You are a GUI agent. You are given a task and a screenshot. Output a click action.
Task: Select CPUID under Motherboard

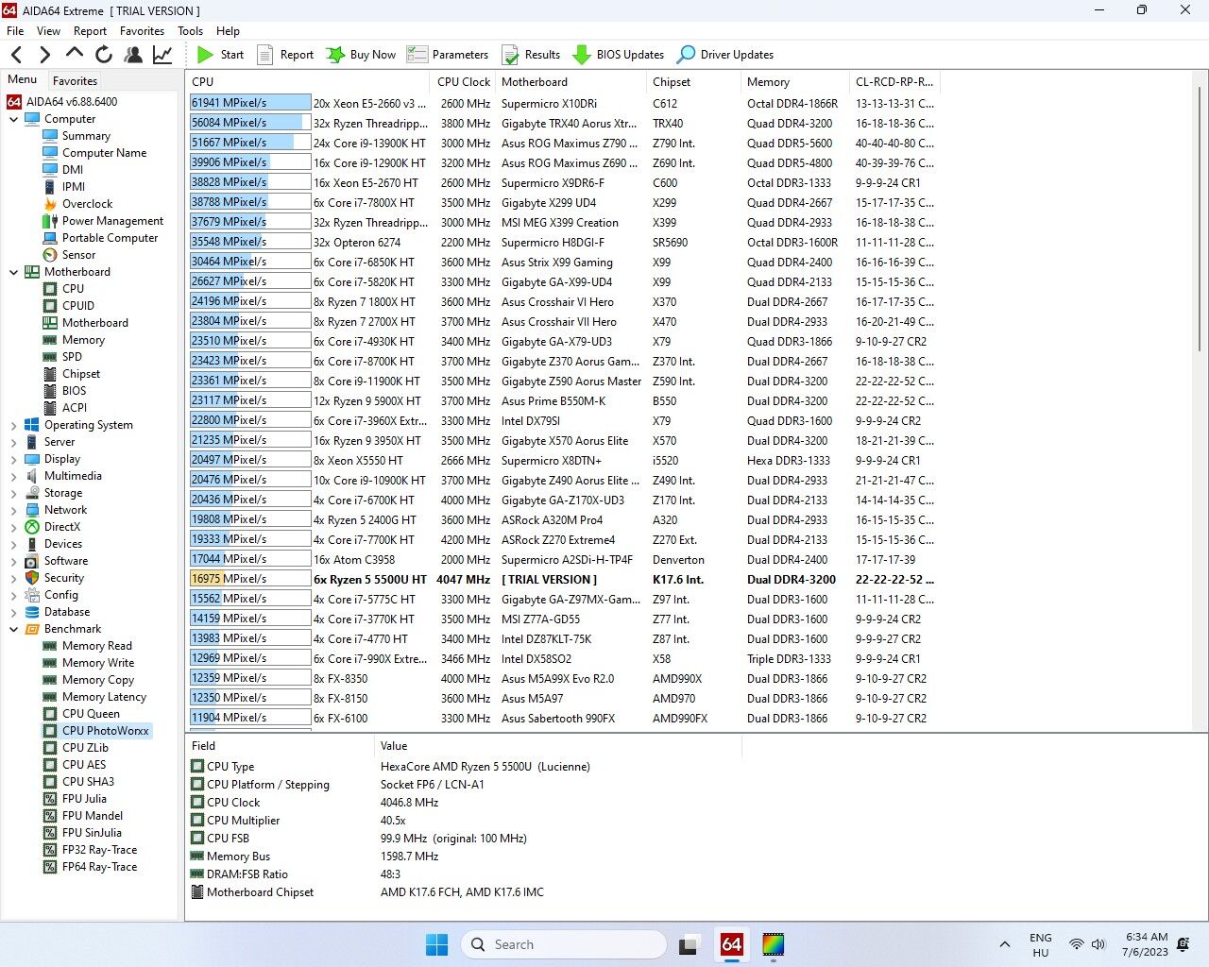[77, 306]
